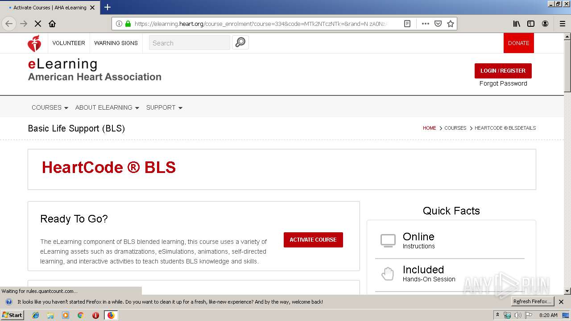Click the Save to Pocket icon

coord(438,24)
